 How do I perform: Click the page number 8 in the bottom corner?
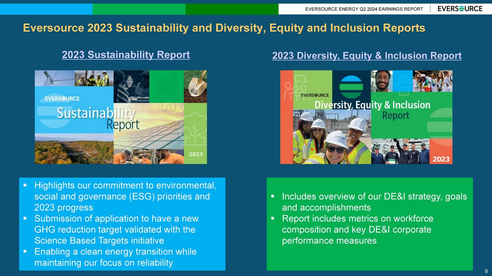click(x=486, y=271)
